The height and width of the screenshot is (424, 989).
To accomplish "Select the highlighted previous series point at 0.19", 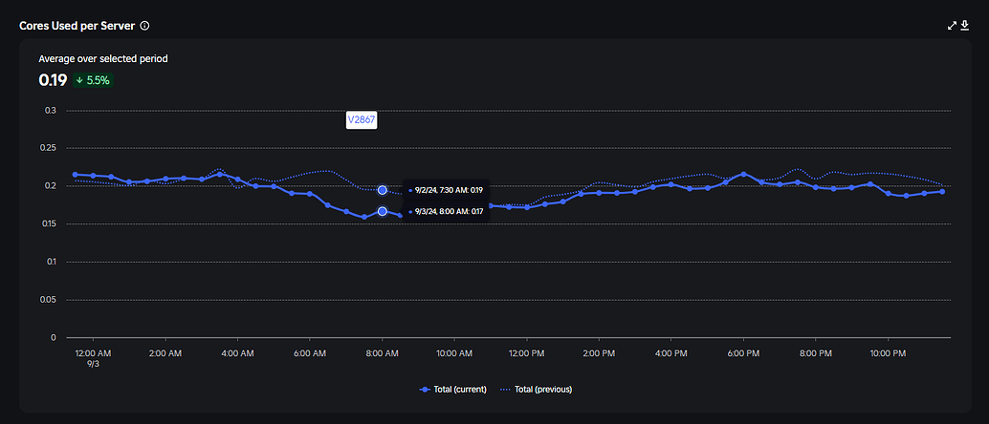I will tap(383, 190).
